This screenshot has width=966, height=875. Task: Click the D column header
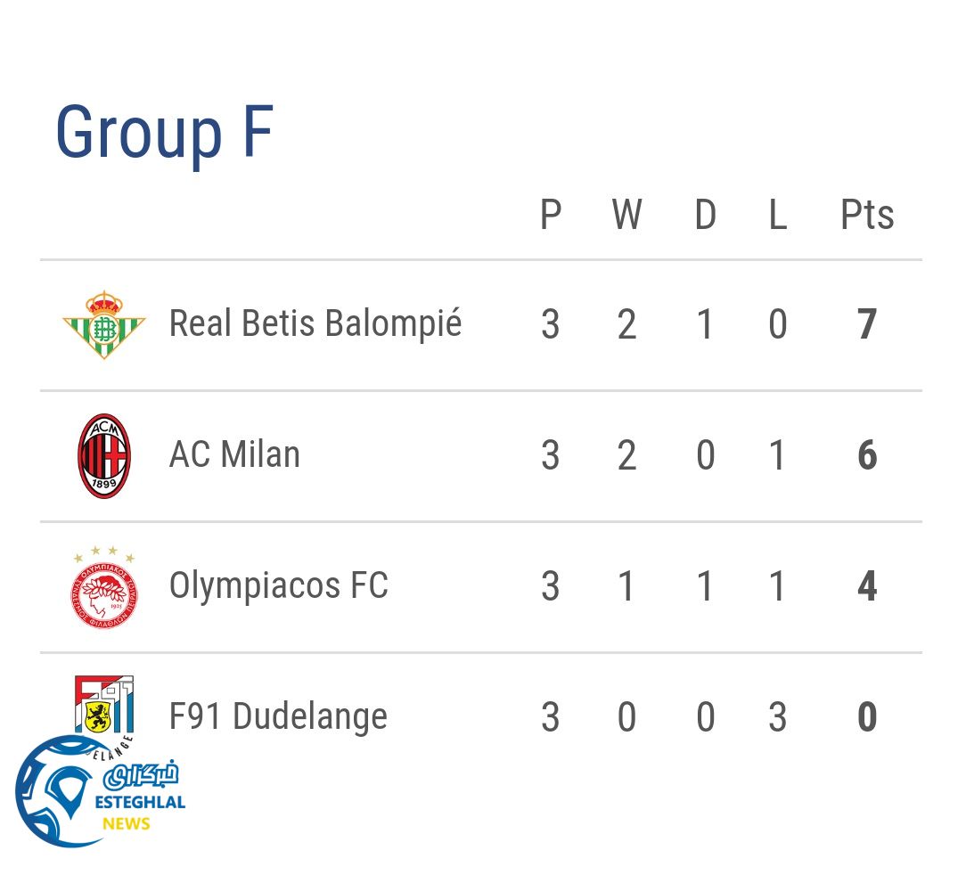[x=705, y=216]
